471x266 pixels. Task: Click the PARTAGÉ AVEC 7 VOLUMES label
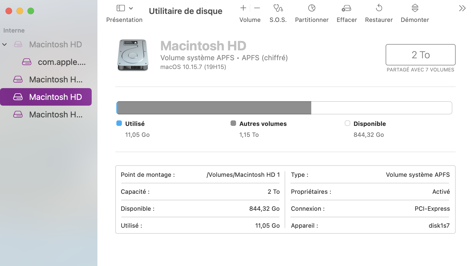coord(420,70)
